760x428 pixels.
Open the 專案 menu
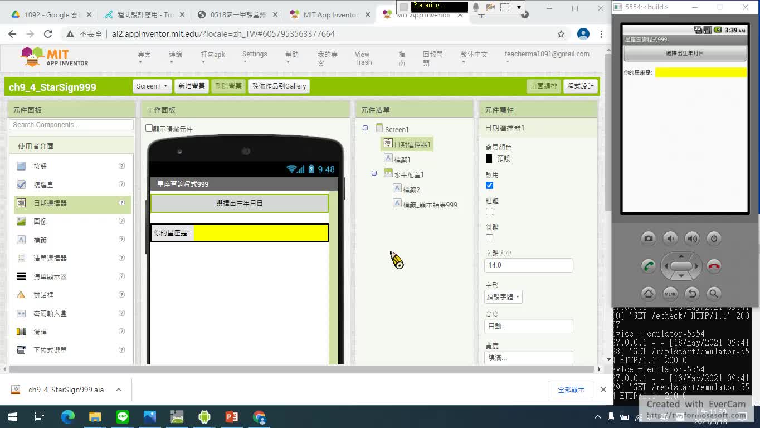144,57
